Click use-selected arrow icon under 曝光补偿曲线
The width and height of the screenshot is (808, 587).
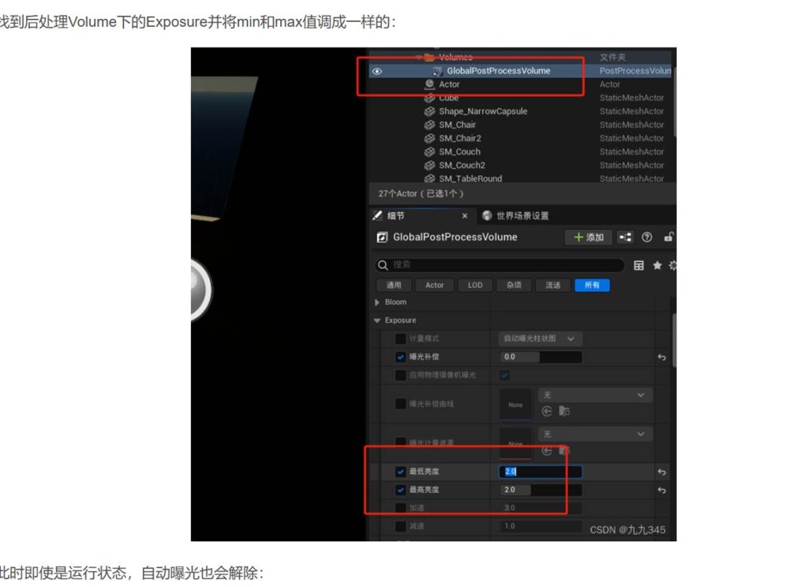pos(547,411)
